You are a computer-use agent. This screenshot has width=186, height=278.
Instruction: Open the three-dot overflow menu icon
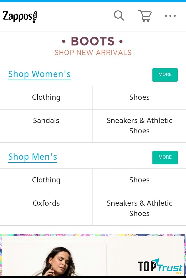170,16
